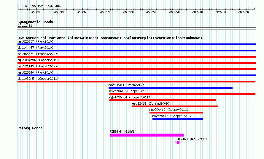Click the label 'nsv466871 (Itsara2009)'
This screenshot has height=159, width=264.
coord(37,54)
